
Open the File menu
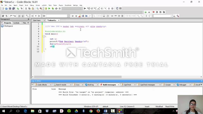(x=2, y=5)
